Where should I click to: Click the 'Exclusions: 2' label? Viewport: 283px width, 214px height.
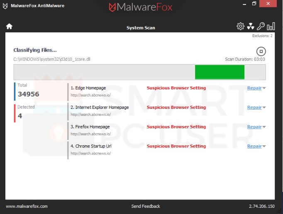(262, 36)
